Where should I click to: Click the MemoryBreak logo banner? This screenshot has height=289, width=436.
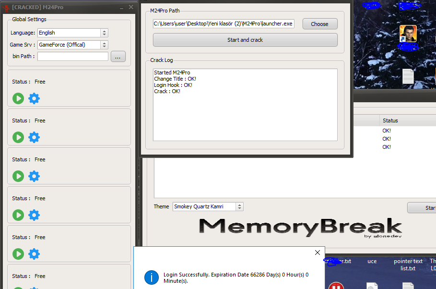tap(301, 228)
